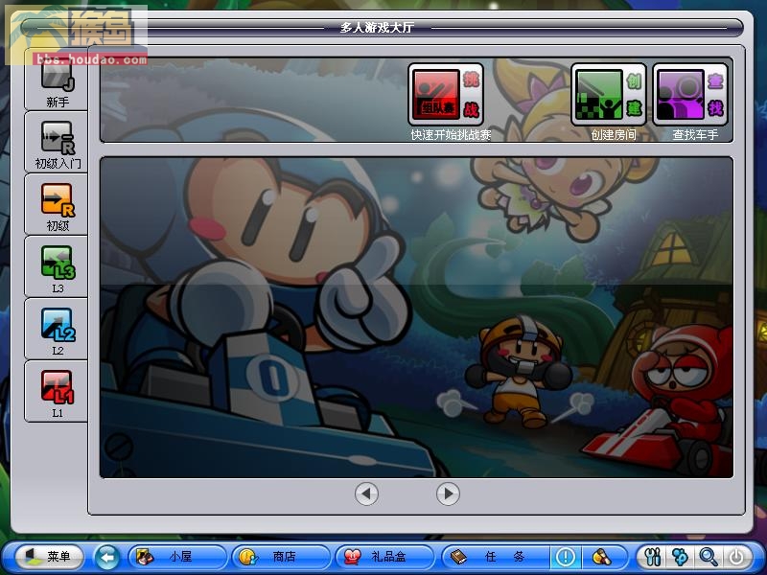Click the blue gears icon
767x575 pixels.
pyautogui.click(x=681, y=557)
